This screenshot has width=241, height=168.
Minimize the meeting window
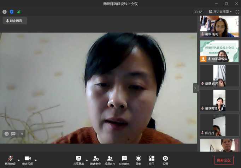(216, 4)
